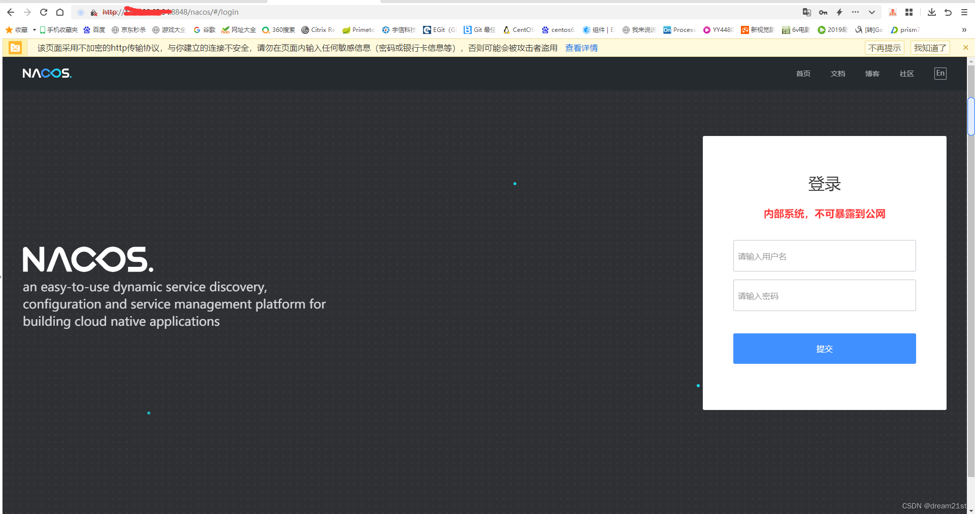This screenshot has height=514, width=975.
Task: Open the 6v电影 bookmark
Action: pyautogui.click(x=796, y=30)
